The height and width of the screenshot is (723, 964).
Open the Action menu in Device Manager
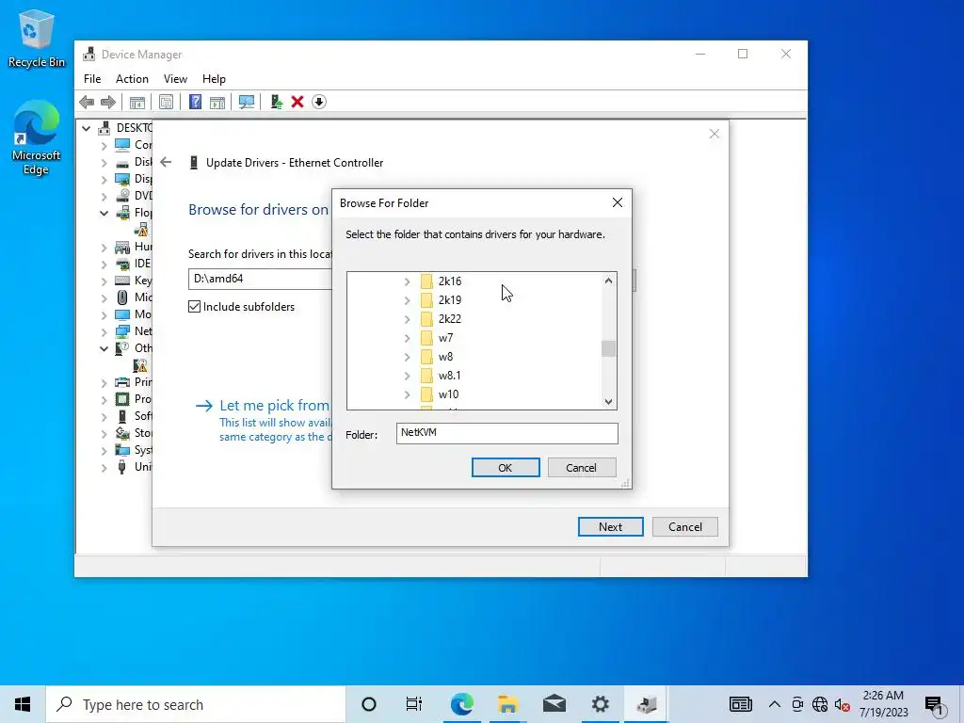tap(132, 79)
